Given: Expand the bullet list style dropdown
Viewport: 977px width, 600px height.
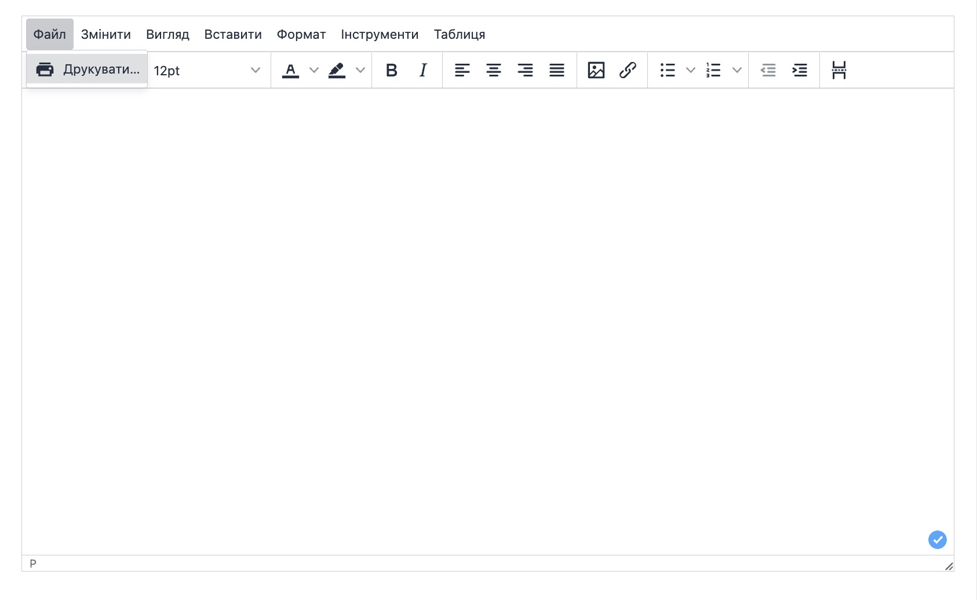Looking at the screenshot, I should 690,70.
